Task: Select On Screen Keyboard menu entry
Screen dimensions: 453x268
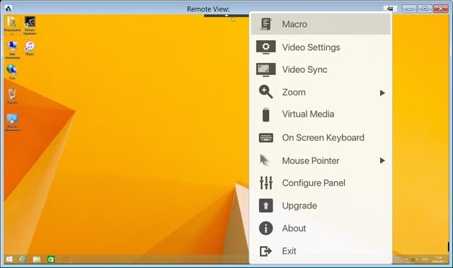Action: coord(321,138)
